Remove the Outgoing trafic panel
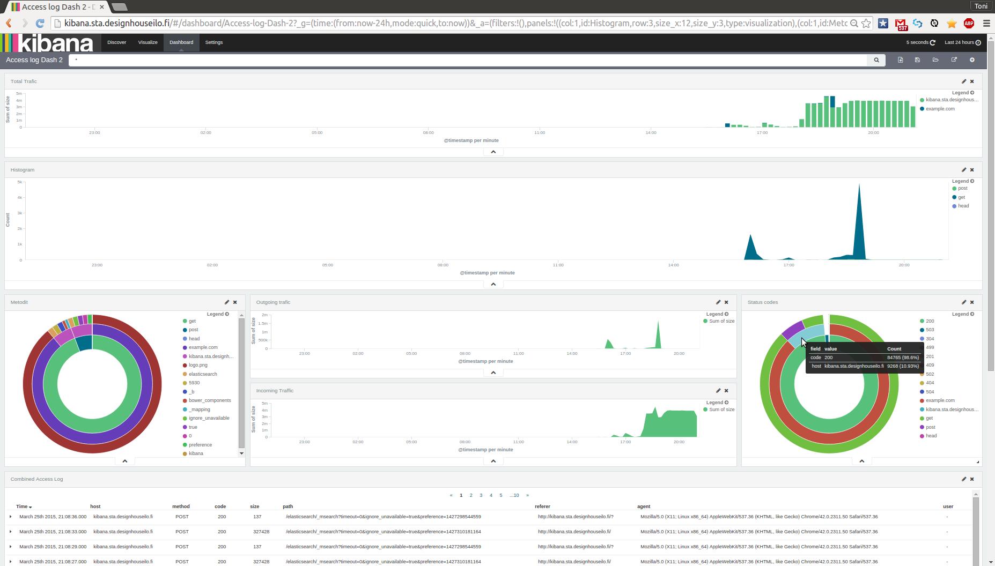 pyautogui.click(x=726, y=302)
